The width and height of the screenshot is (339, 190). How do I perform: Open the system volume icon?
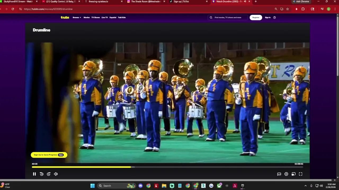tap(321, 186)
